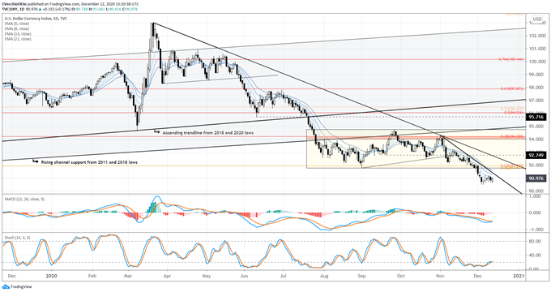The width and height of the screenshot is (551, 292).
Task: Click the Jul label on time axis
Action: click(x=284, y=276)
